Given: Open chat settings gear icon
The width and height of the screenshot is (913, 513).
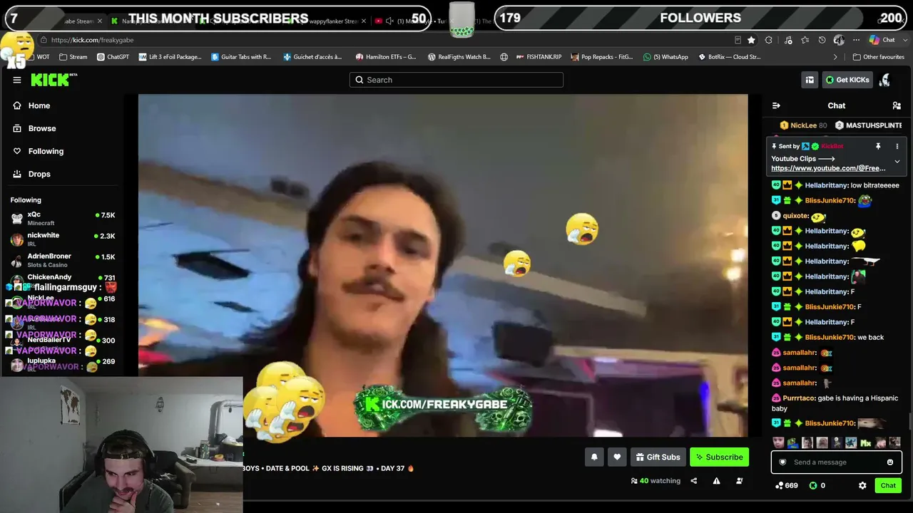Looking at the screenshot, I should click(x=862, y=485).
